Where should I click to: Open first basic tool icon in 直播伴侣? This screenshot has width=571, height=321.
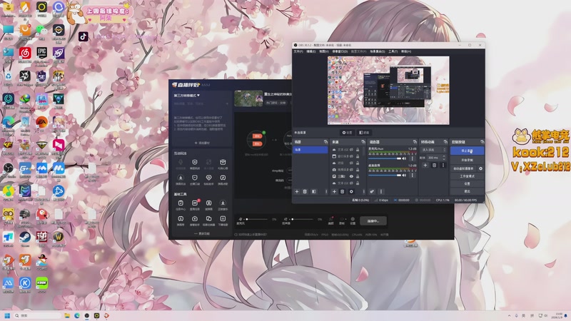point(181,205)
